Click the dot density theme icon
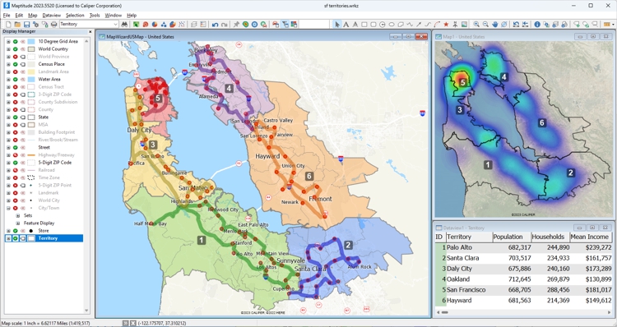 click(182, 25)
